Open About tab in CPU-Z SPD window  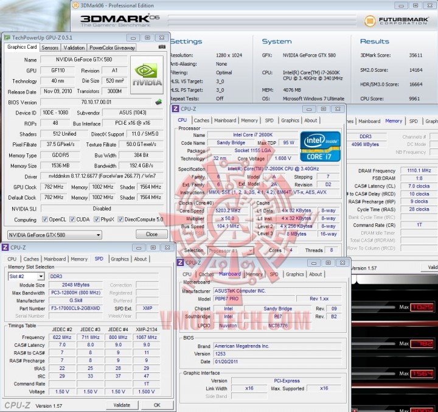tap(141, 259)
